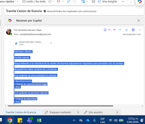Open Google Chrome from the taskbar
This screenshot has height=124, width=145.
tap(10, 120)
